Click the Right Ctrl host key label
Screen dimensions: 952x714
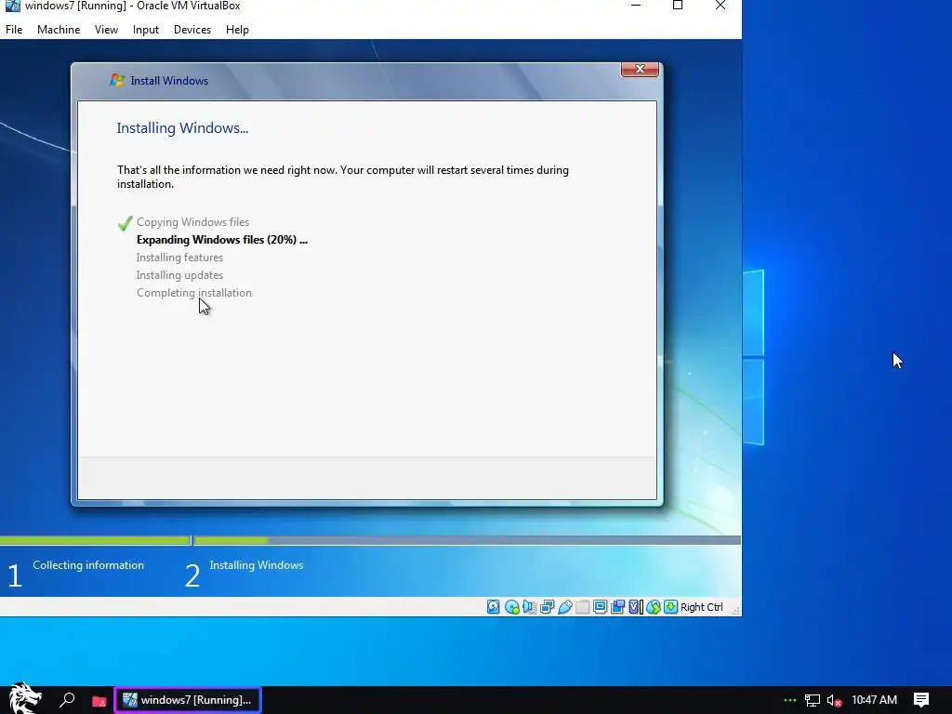click(x=701, y=607)
